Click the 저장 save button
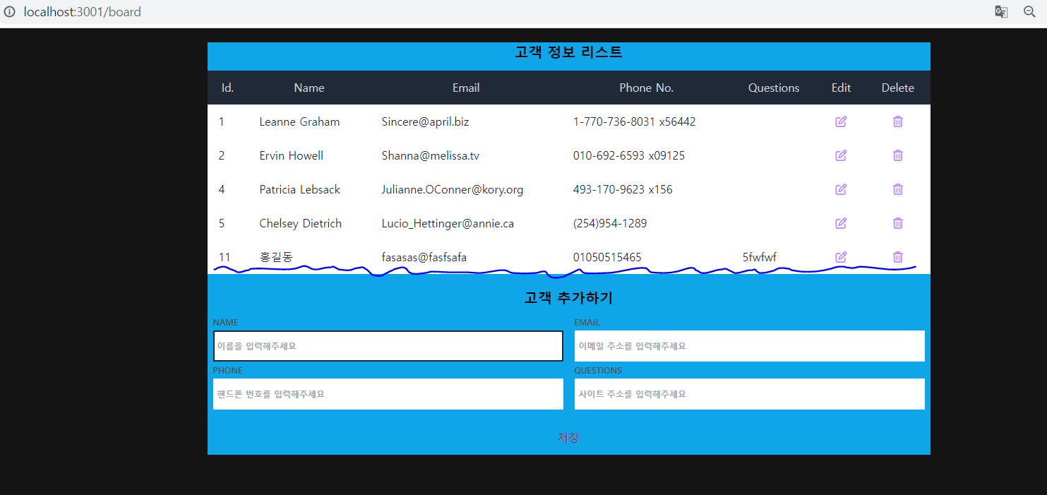1047x495 pixels. (x=568, y=438)
